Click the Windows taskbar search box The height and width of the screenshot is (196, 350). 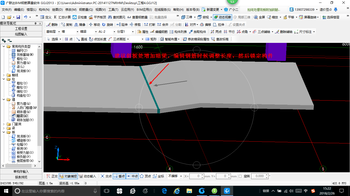(x=56, y=191)
